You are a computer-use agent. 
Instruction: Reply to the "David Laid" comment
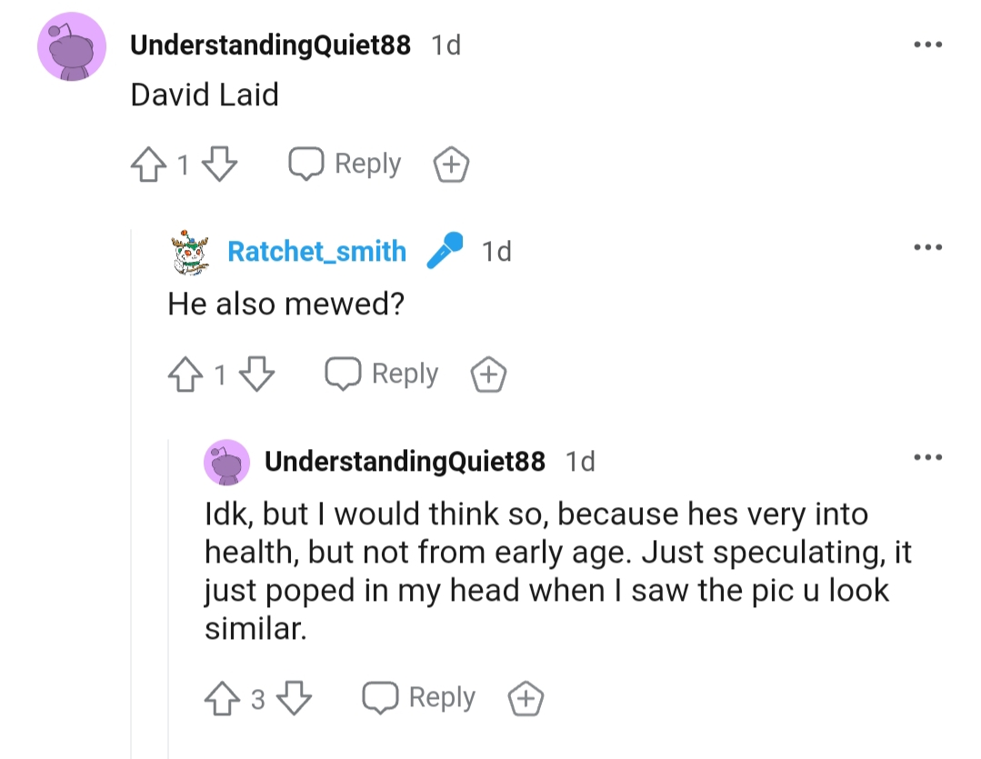(x=345, y=164)
